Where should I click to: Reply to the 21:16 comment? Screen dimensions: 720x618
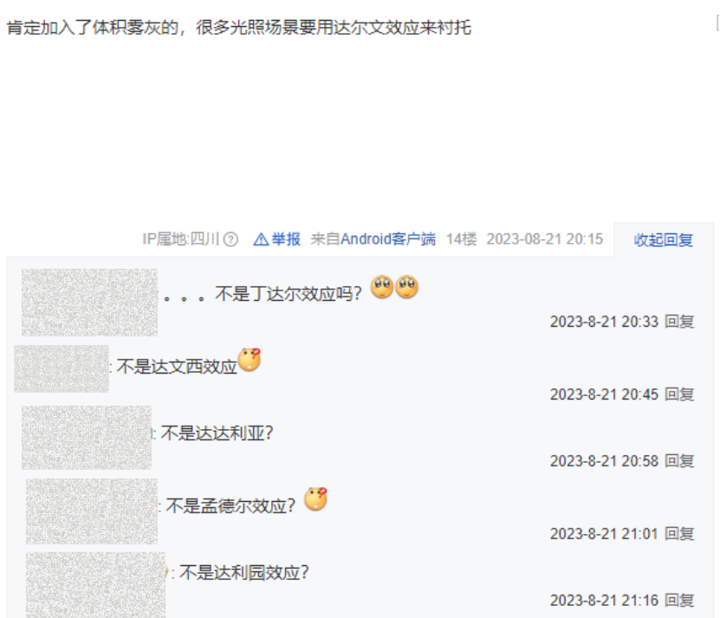679,600
